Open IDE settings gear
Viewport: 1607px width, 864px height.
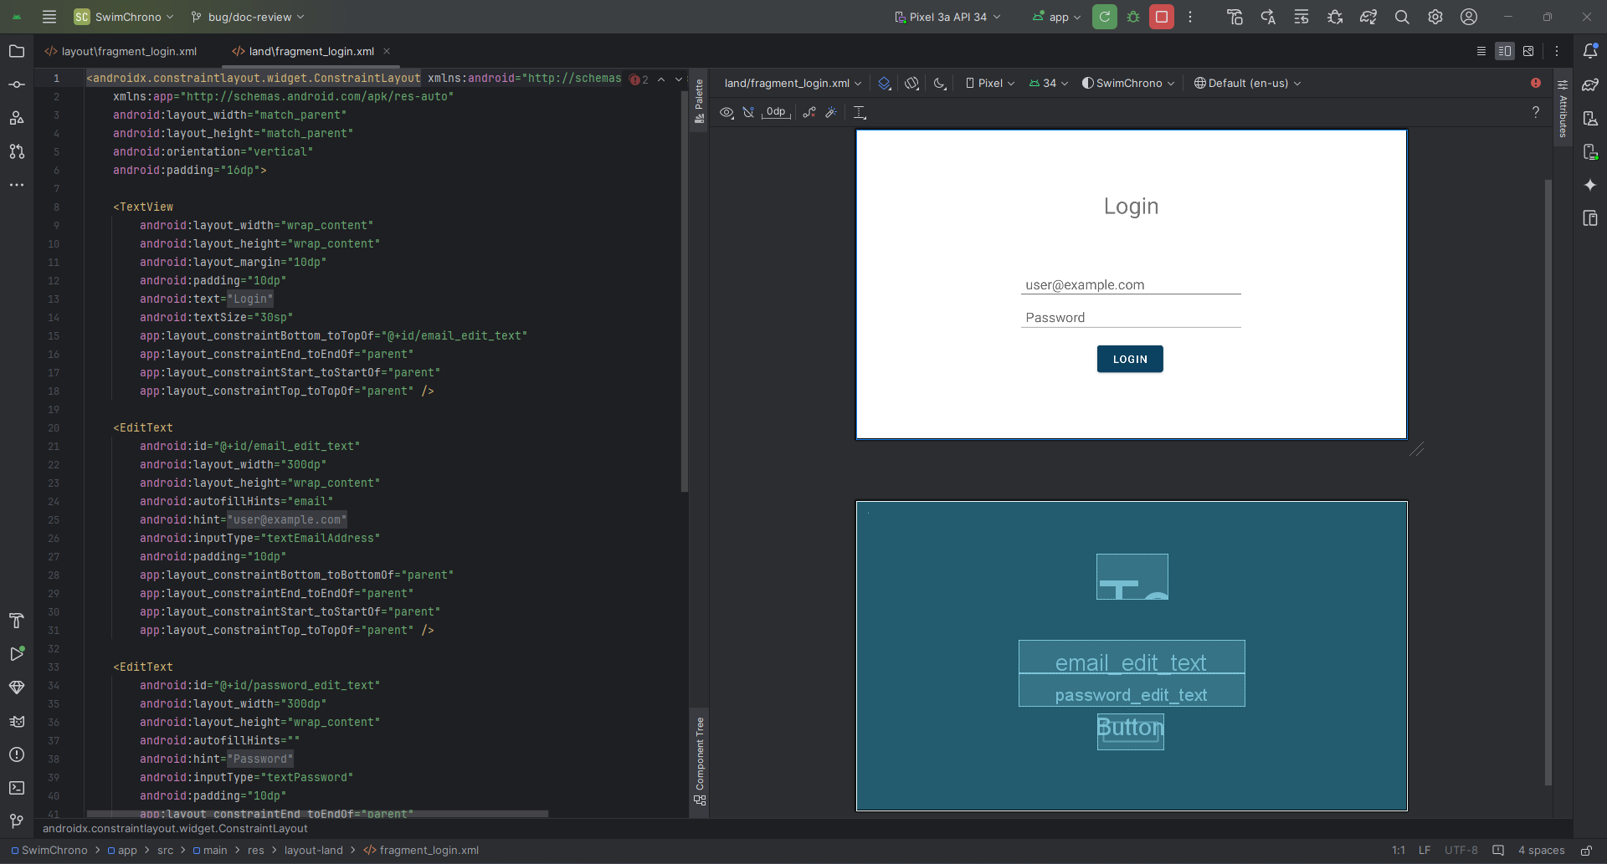[x=1435, y=17]
